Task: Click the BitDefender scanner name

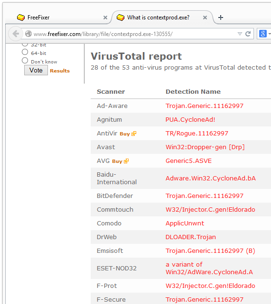Action: tap(115, 196)
